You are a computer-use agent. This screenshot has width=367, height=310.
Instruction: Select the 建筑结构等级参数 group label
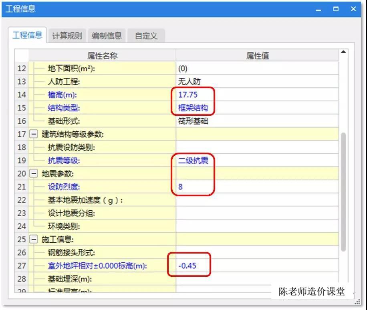pyautogui.click(x=73, y=134)
